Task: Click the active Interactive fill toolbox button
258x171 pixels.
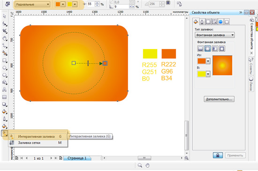Action: pos(4,133)
